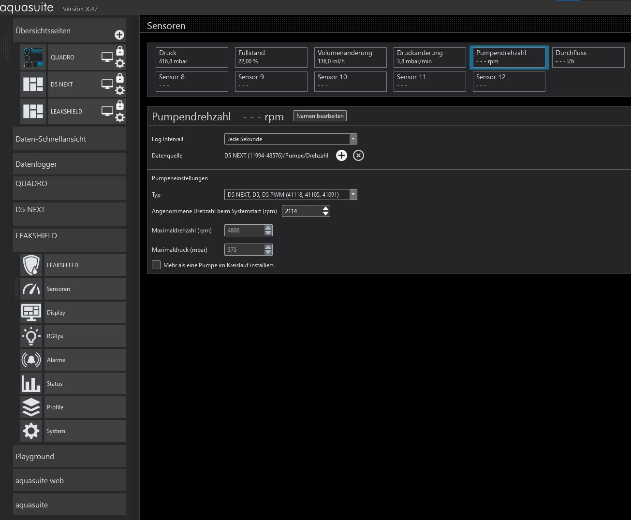This screenshot has width=631, height=520.
Task: Enable 'Mehr als eine Pumpe' checkbox
Action: 156,265
